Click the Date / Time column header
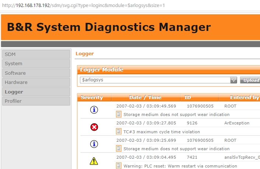This screenshot has width=260, height=169. pos(146,97)
